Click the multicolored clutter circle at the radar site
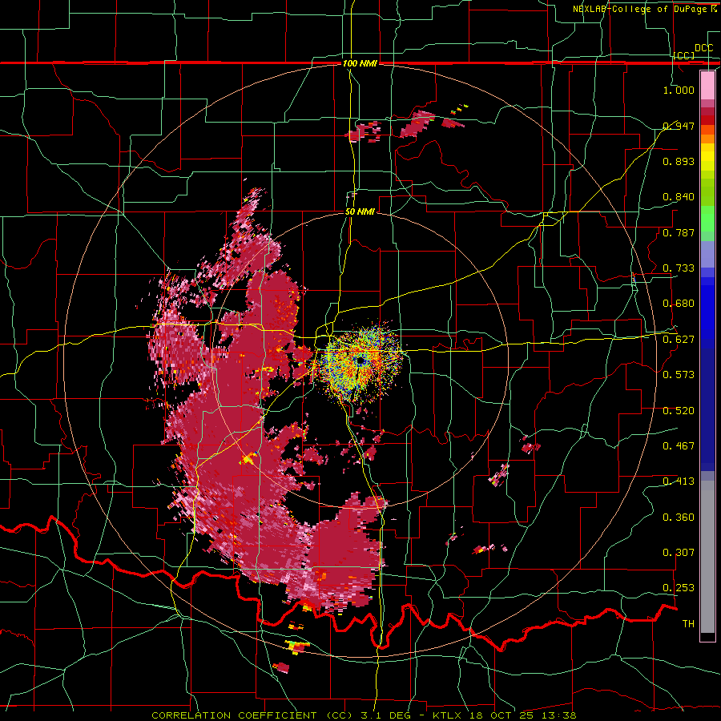Image resolution: width=721 pixels, height=721 pixels. 360,362
